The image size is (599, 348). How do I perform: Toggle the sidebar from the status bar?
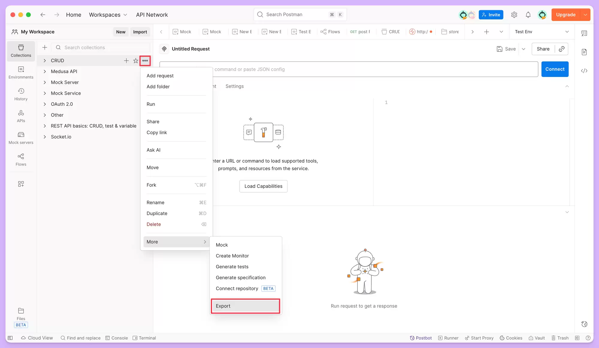pyautogui.click(x=10, y=338)
